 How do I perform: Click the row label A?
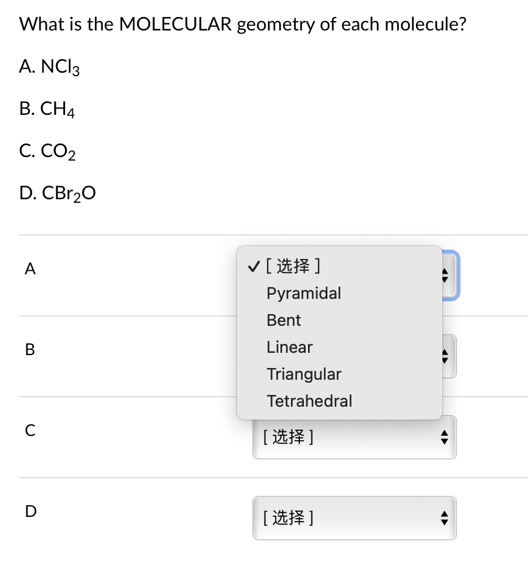30,269
